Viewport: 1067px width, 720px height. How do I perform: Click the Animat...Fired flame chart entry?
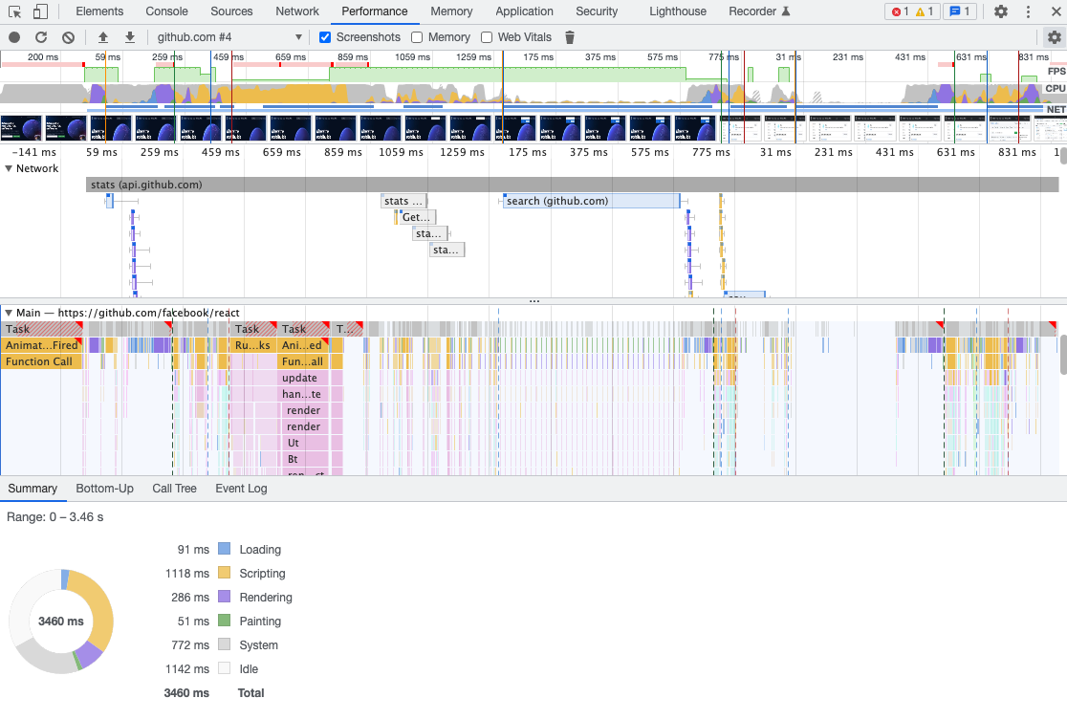[x=41, y=345]
